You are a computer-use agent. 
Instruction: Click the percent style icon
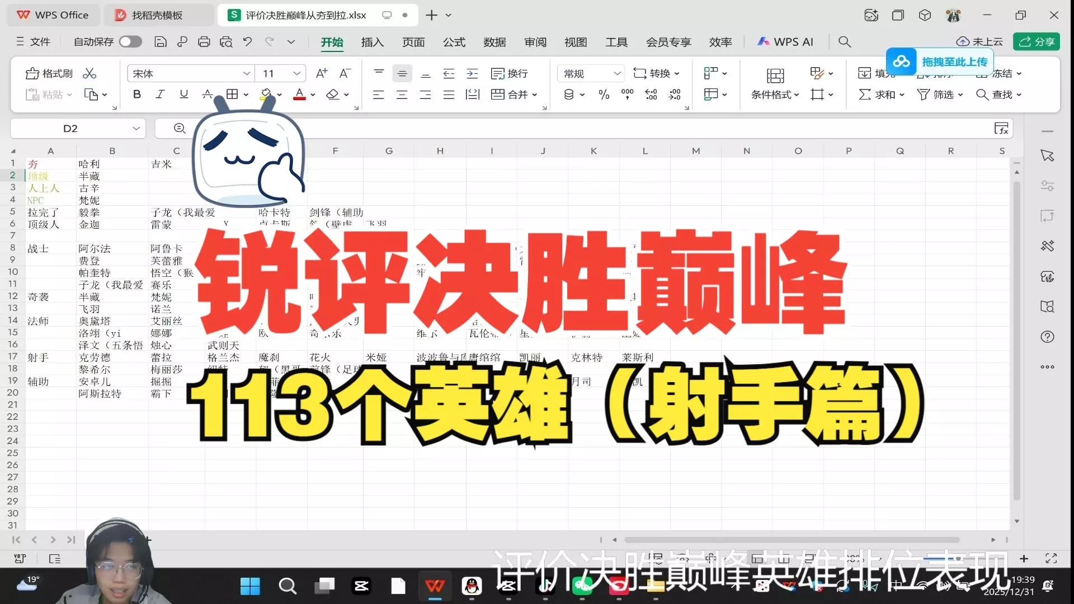pyautogui.click(x=604, y=95)
